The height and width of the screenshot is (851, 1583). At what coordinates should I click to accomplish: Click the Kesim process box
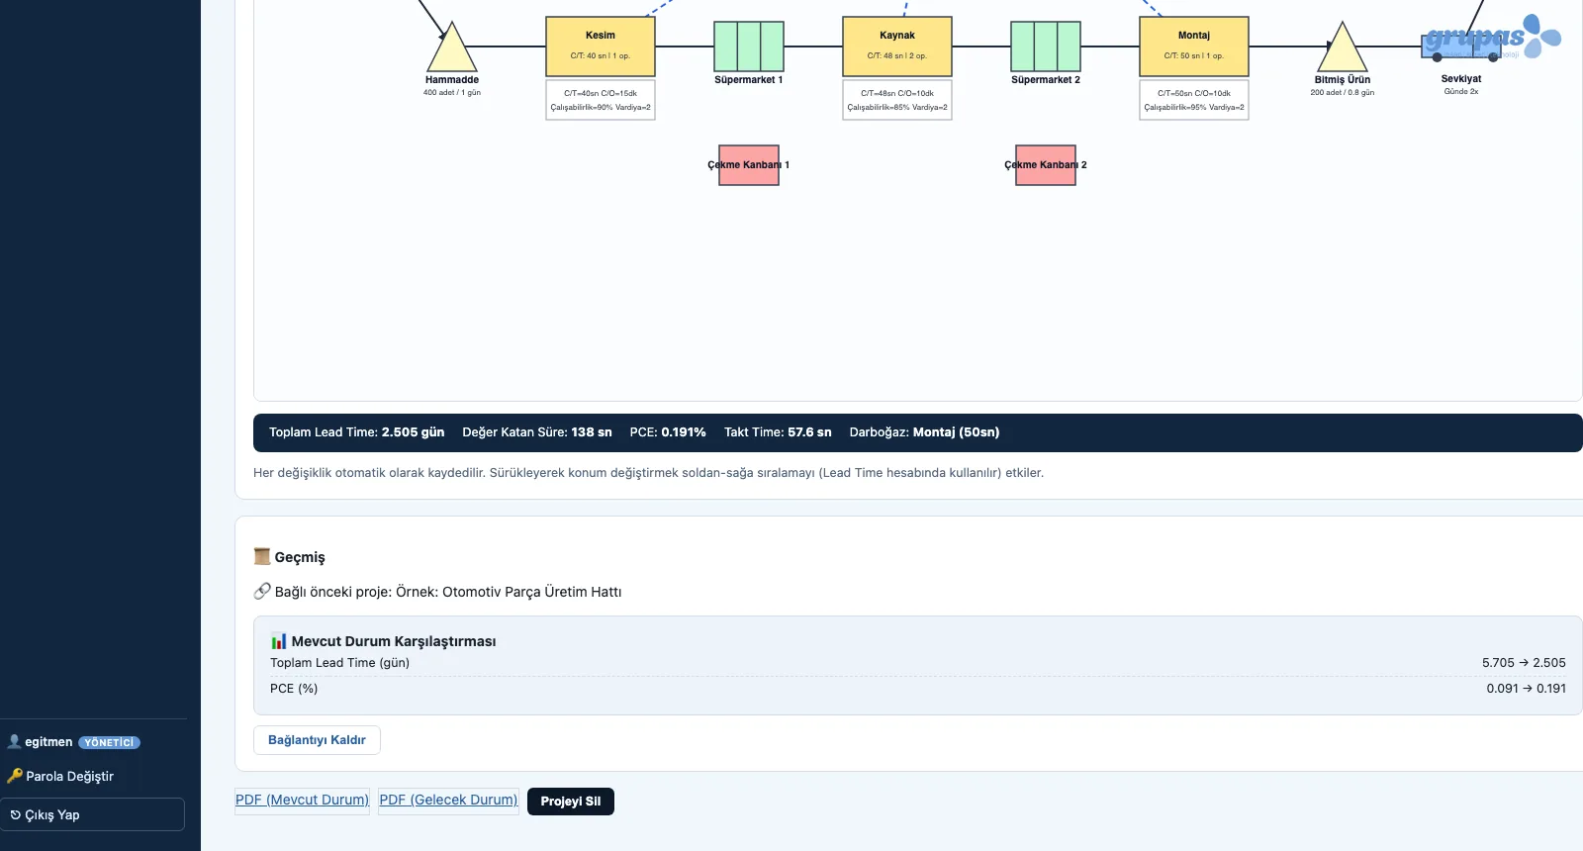coord(601,47)
